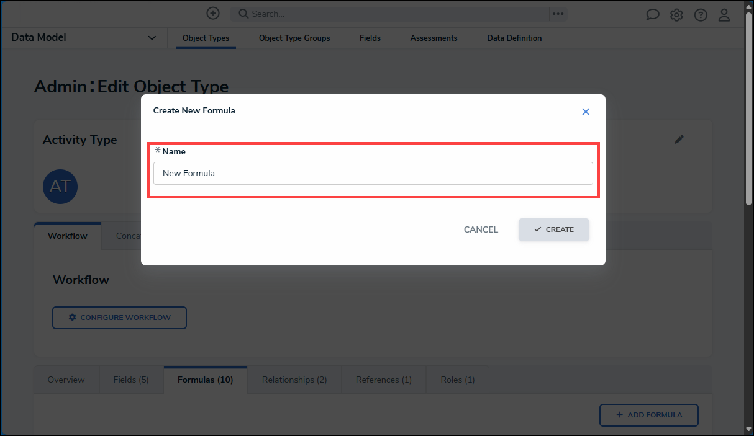Select the Relationships (2) tab
This screenshot has width=754, height=436.
294,380
